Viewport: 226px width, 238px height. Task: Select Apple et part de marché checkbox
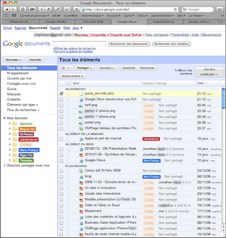pyautogui.click(x=61, y=139)
